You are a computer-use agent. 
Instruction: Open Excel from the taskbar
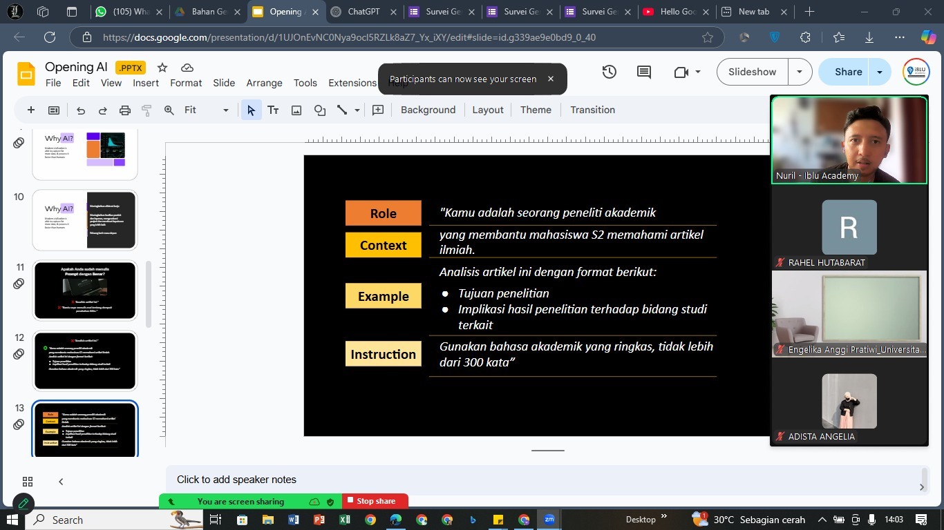tap(345, 520)
